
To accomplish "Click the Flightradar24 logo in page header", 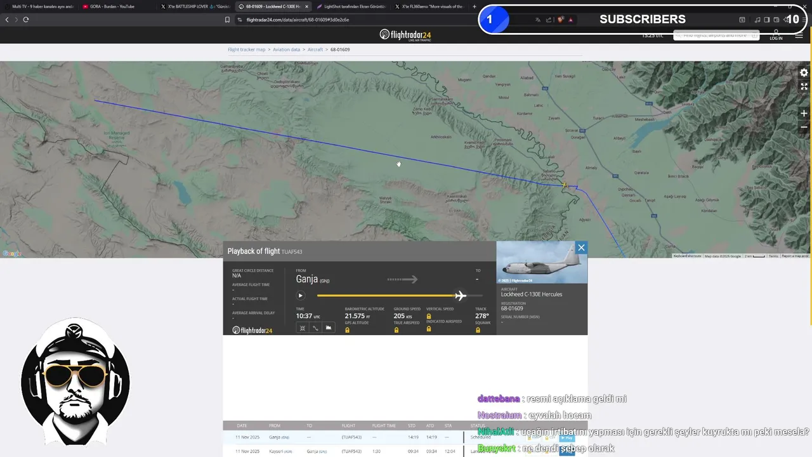I will point(406,35).
